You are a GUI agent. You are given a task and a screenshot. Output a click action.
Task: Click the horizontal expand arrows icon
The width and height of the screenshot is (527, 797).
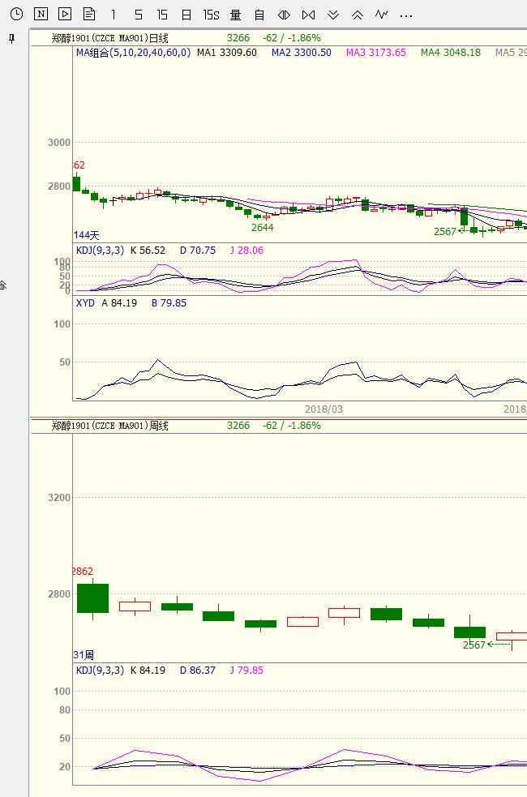pyautogui.click(x=284, y=15)
